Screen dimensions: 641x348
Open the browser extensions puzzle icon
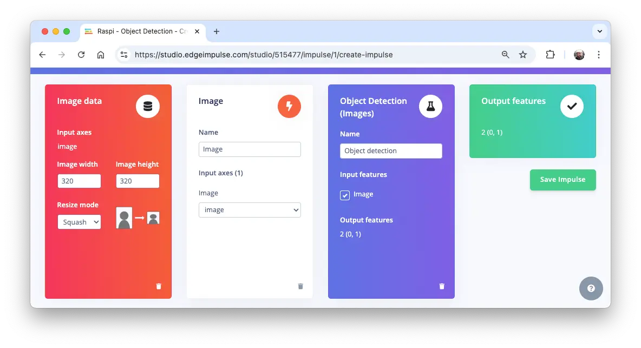point(550,55)
